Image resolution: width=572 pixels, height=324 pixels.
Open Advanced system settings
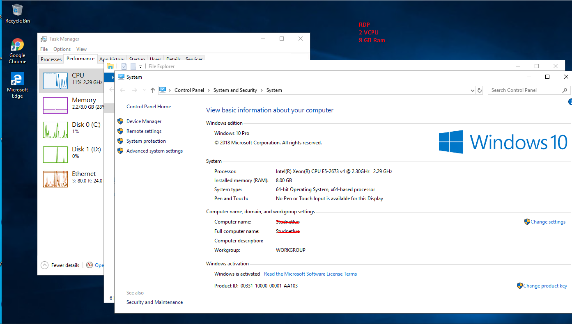click(x=154, y=151)
